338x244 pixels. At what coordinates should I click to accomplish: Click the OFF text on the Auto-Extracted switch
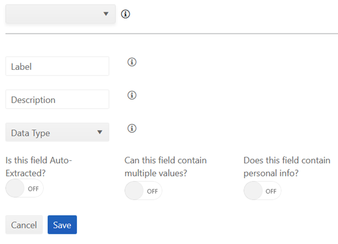[33, 189]
